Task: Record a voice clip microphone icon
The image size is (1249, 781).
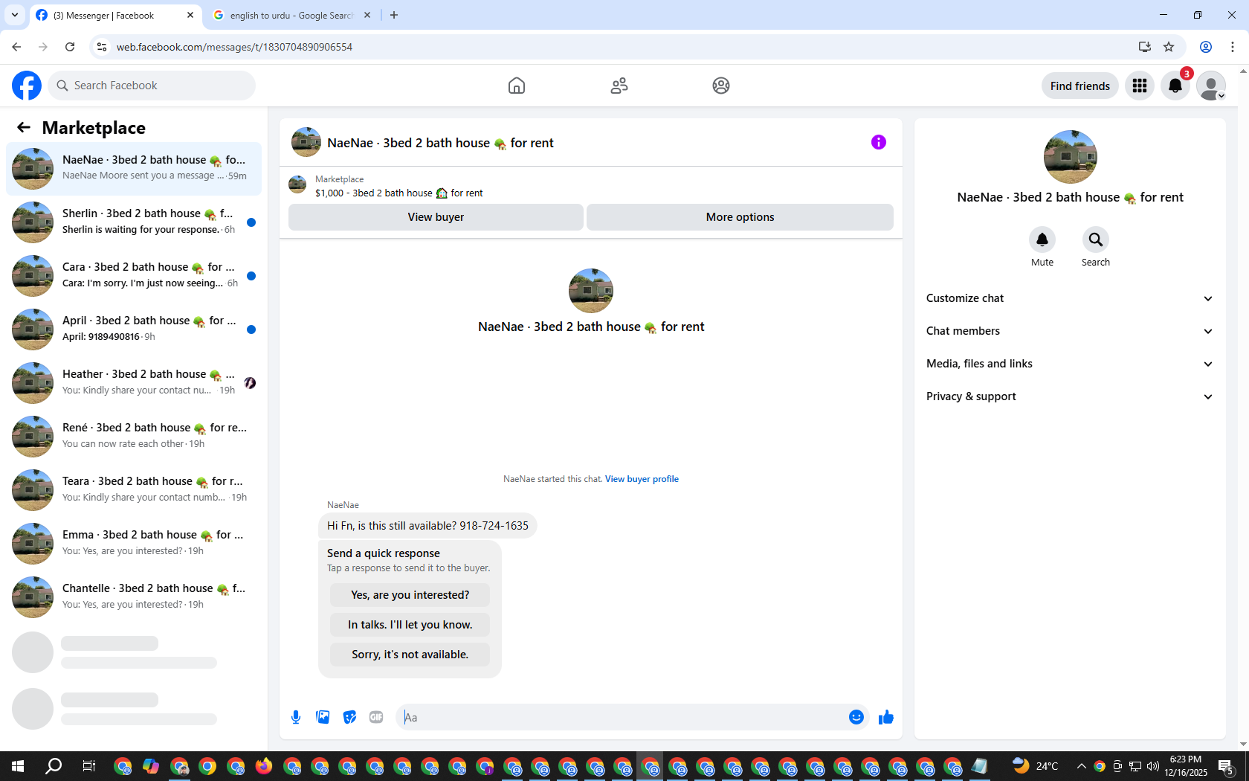Action: pos(296,717)
